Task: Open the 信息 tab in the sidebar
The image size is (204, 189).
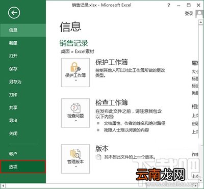Action: tap(23, 30)
